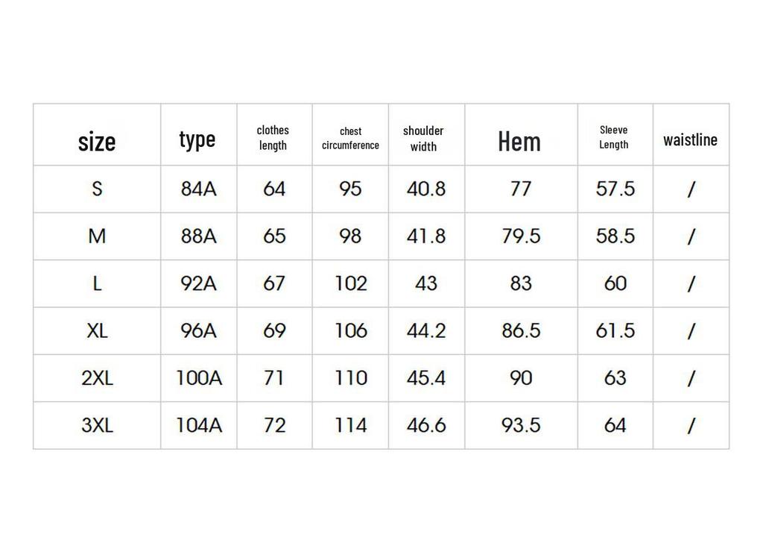Click the '104A' type cell
The width and height of the screenshot is (763, 534).
(198, 425)
